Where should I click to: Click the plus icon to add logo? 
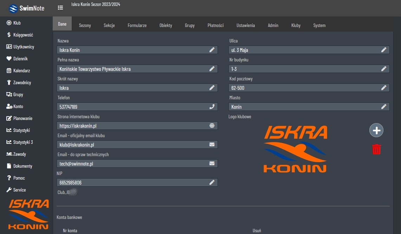pos(376,131)
